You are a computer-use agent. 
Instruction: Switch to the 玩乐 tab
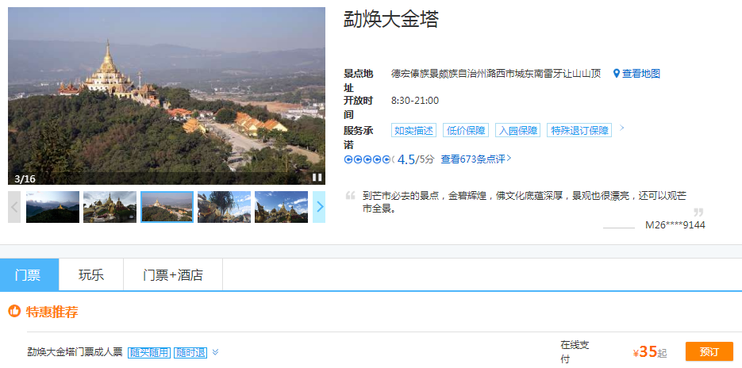click(x=91, y=275)
